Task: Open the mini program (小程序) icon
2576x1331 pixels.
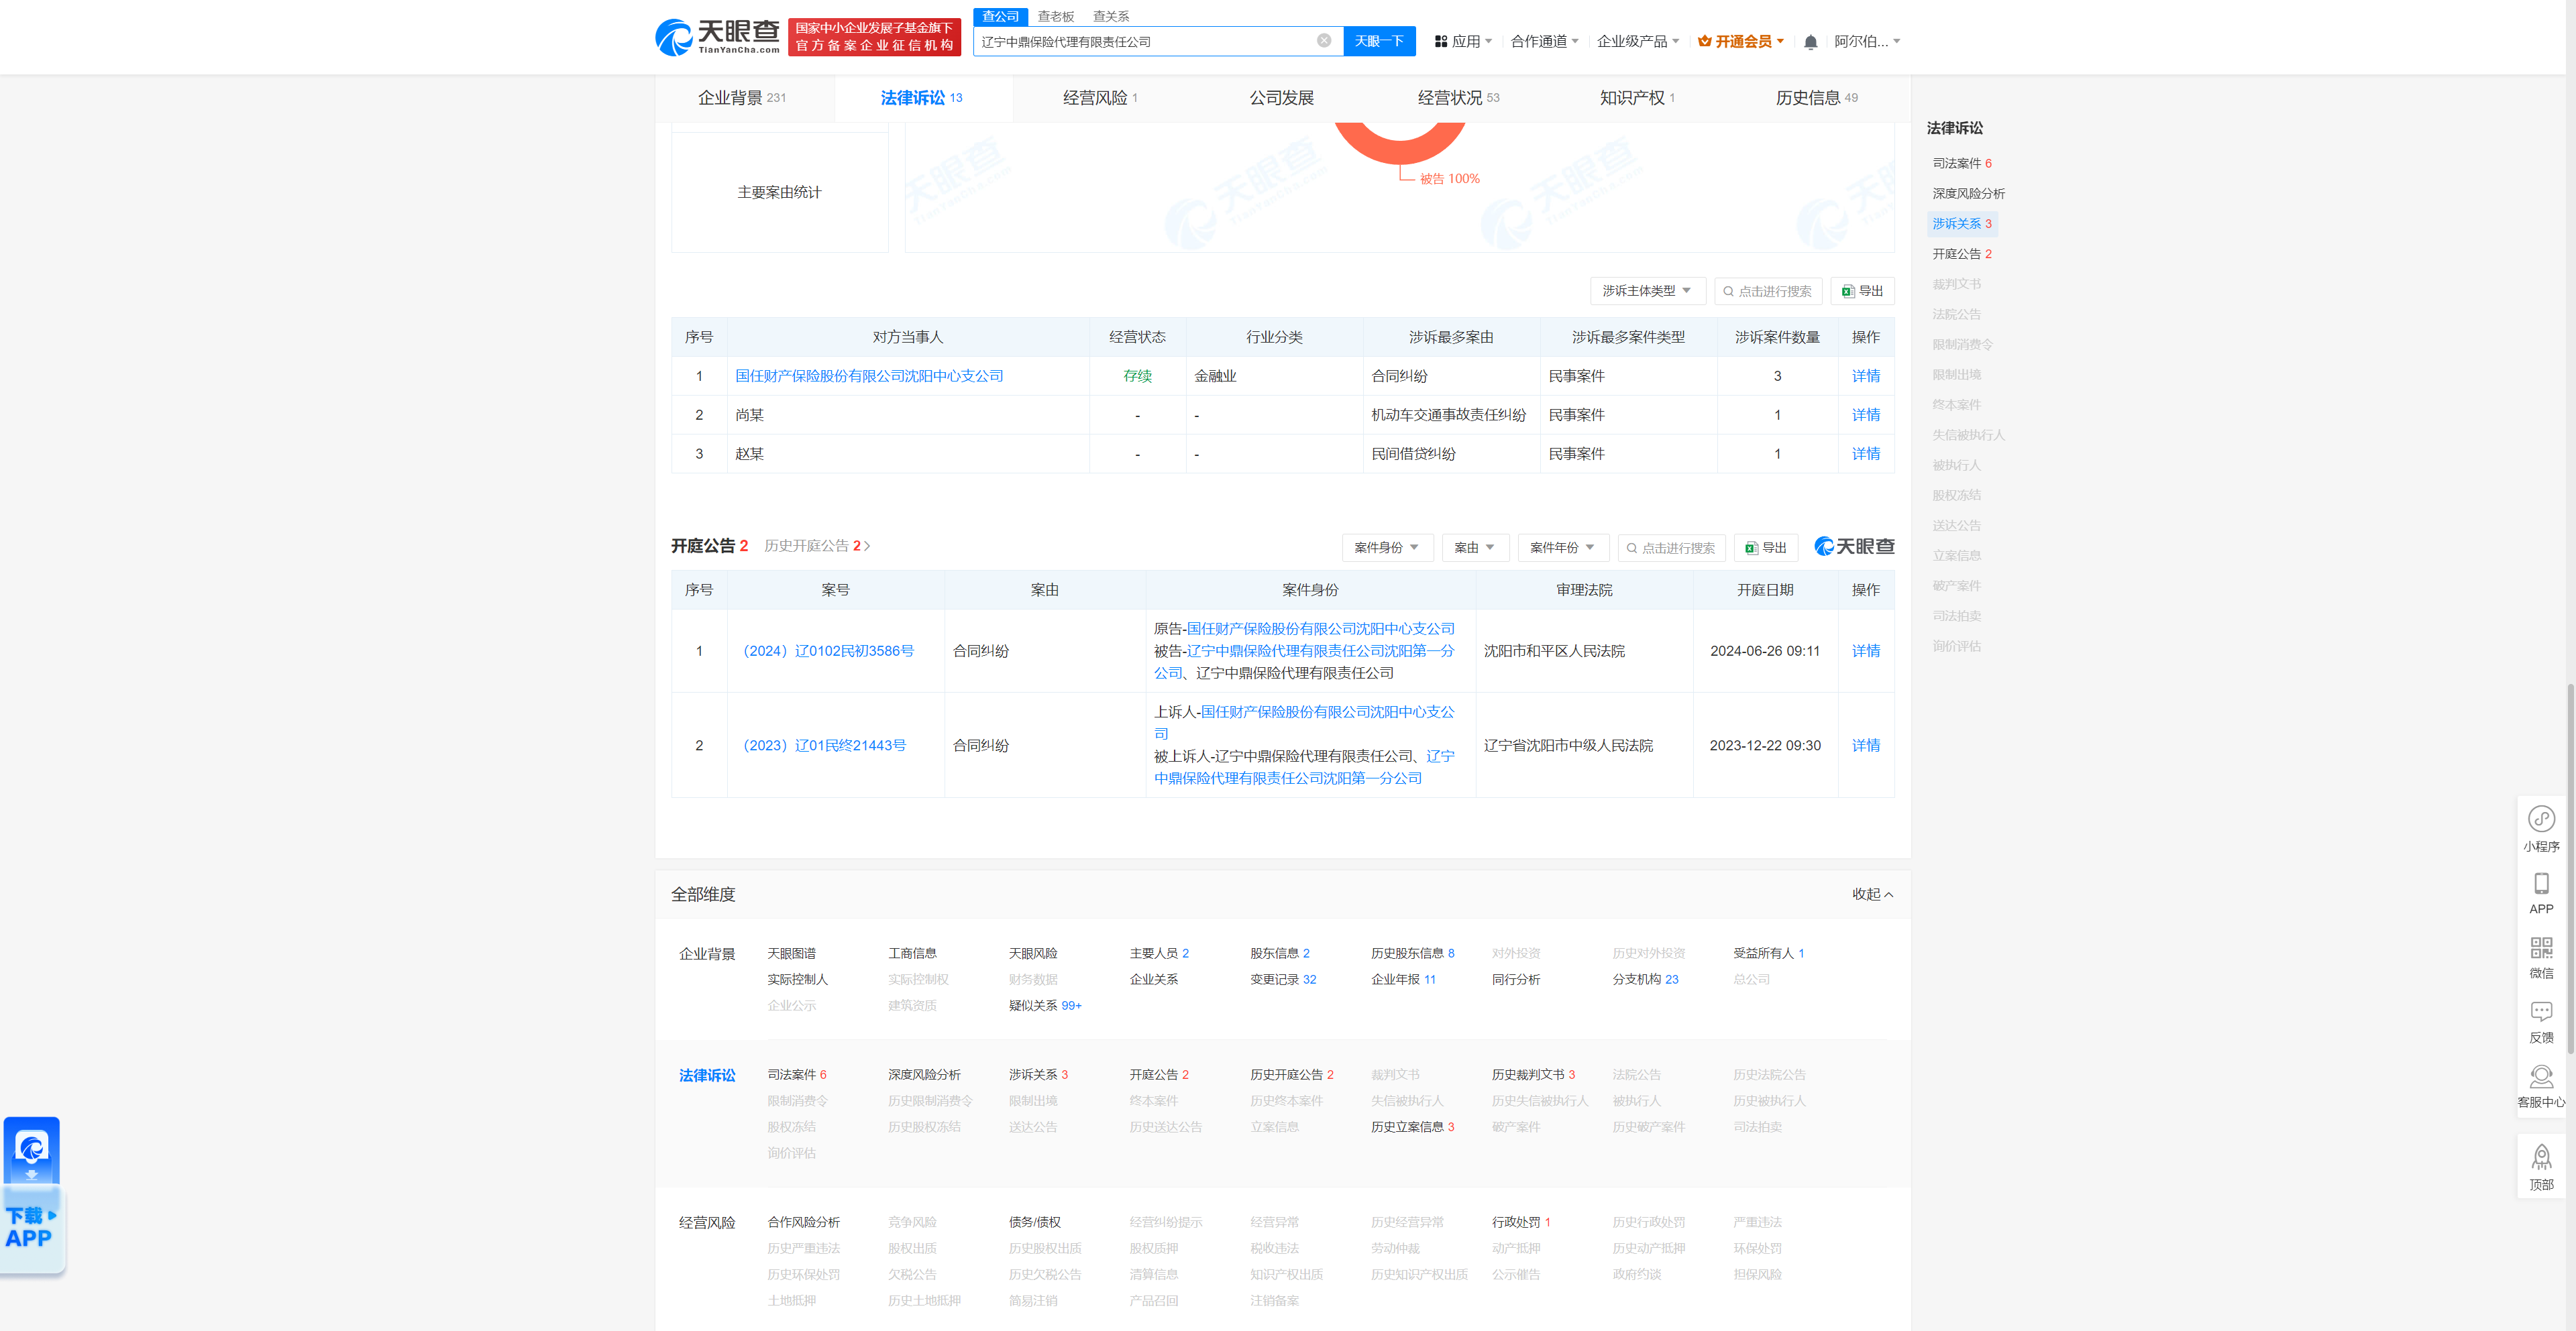Action: (2541, 819)
